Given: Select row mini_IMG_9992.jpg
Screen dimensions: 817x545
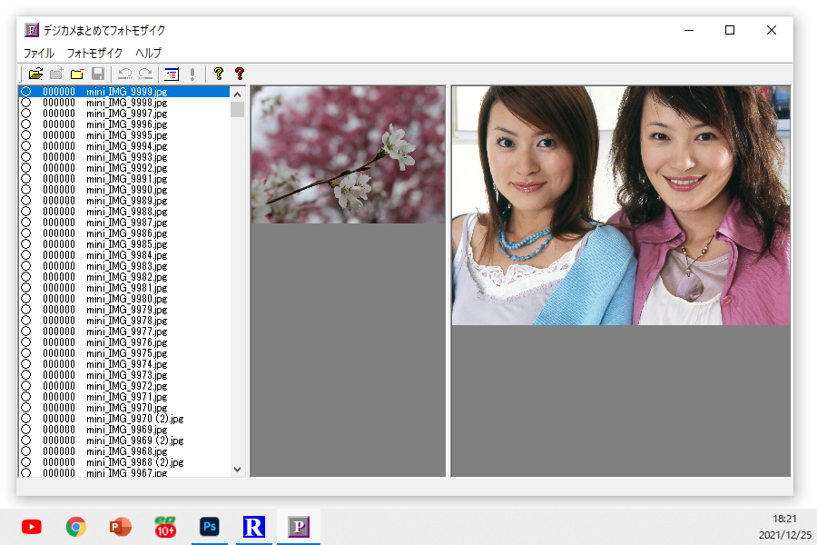Looking at the screenshot, I should pyautogui.click(x=124, y=168).
